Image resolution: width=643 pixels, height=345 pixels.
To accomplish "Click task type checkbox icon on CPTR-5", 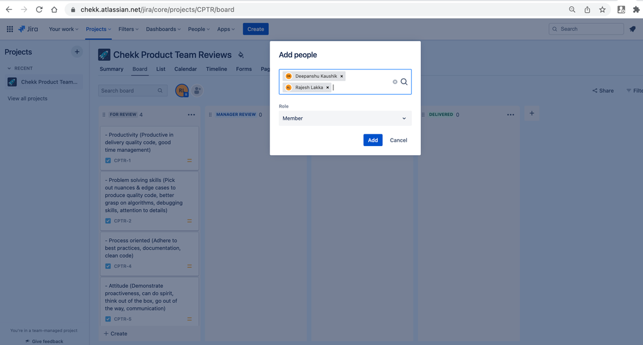I will point(108,319).
